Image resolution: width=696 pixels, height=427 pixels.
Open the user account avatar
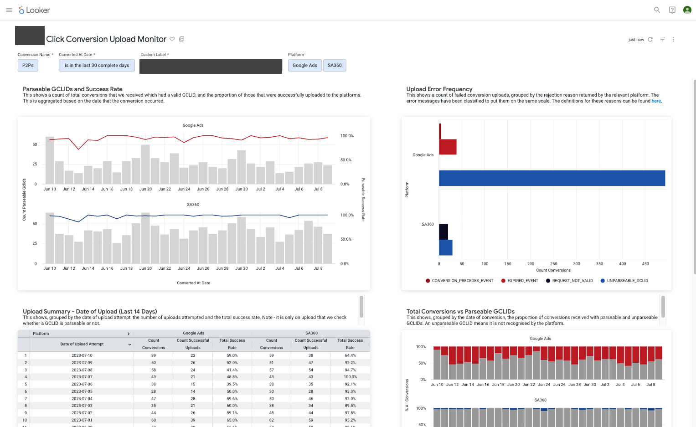tap(687, 10)
